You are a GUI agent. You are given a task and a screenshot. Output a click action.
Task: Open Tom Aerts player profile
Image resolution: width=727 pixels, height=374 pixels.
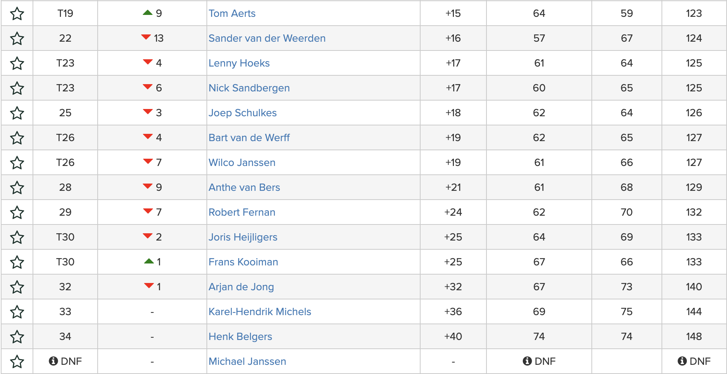point(232,13)
